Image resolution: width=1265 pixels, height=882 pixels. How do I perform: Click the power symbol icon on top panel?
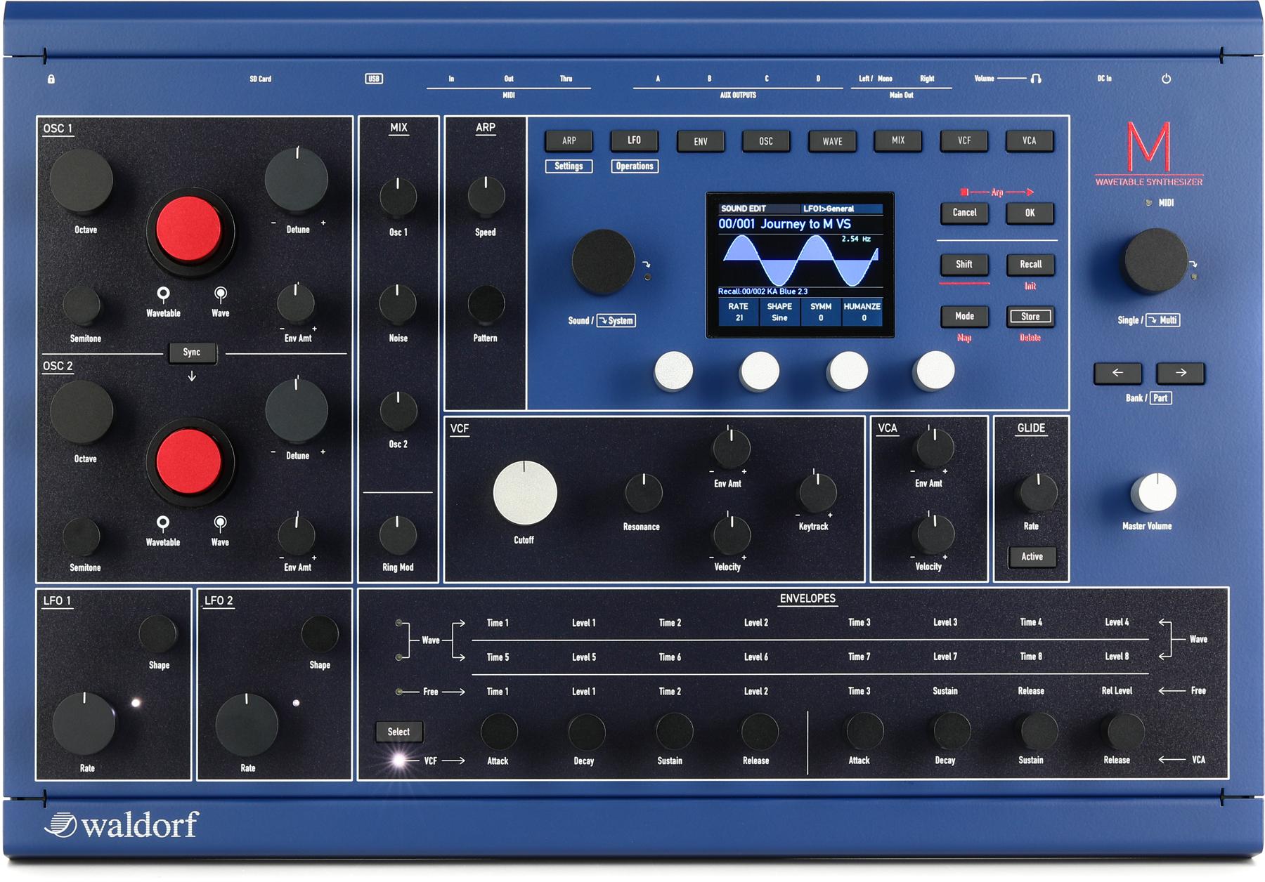point(1166,79)
